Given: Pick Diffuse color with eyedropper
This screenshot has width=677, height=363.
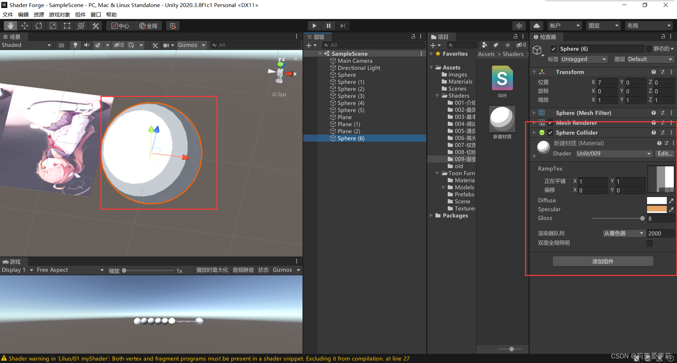Looking at the screenshot, I should coord(671,201).
